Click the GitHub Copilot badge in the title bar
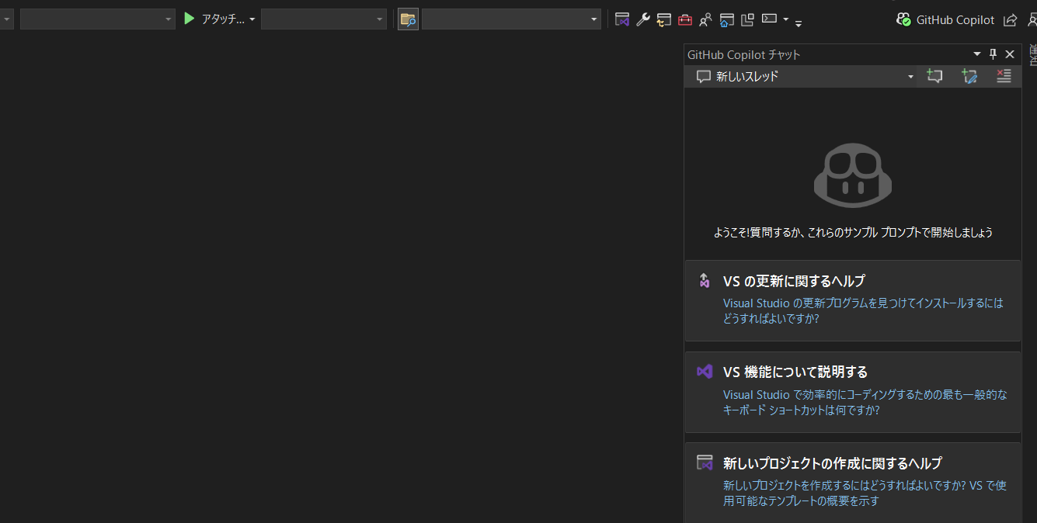Image resolution: width=1037 pixels, height=523 pixels. [x=945, y=19]
